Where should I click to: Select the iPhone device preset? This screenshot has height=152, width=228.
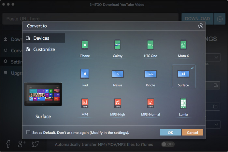click(x=85, y=48)
